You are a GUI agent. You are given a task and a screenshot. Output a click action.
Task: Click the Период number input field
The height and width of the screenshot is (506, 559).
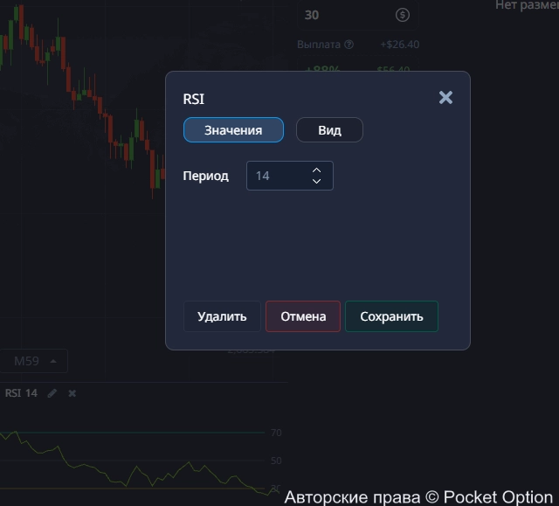coord(275,176)
